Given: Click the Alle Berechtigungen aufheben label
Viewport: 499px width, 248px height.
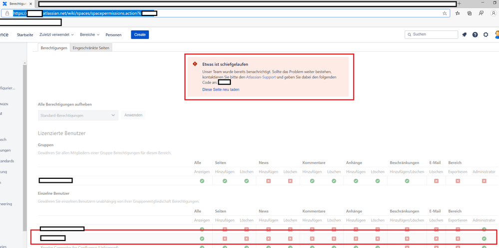Looking at the screenshot, I should (x=65, y=105).
